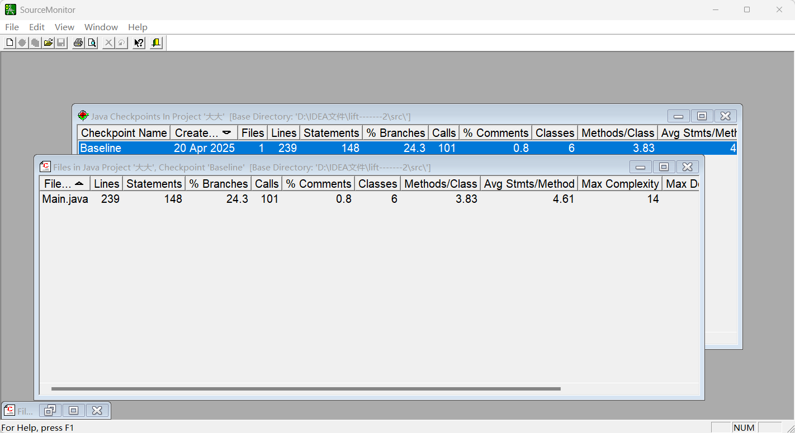Click Statements value 148 in Main.java row
This screenshot has width=795, height=433.
(173, 199)
